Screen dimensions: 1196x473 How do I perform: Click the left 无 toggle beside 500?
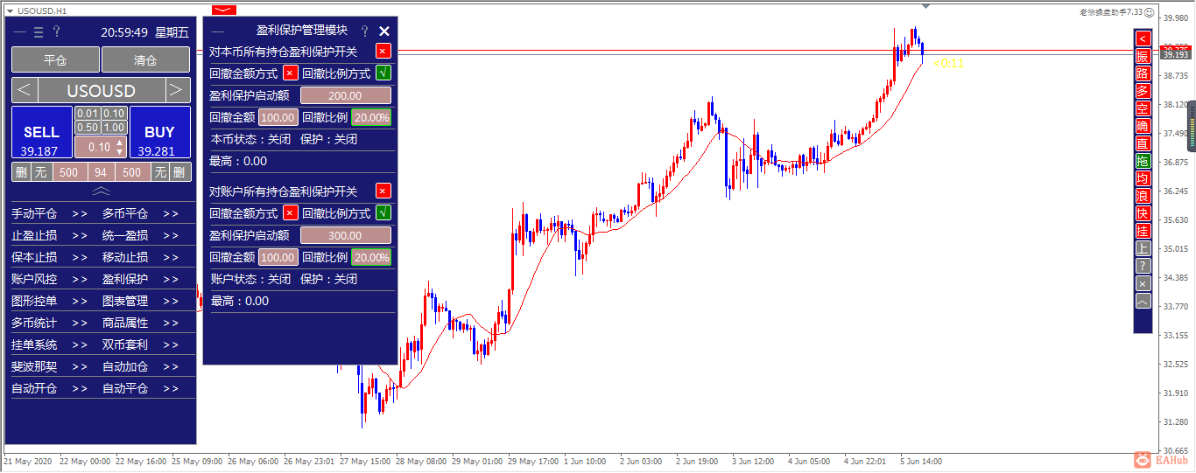click(x=41, y=172)
